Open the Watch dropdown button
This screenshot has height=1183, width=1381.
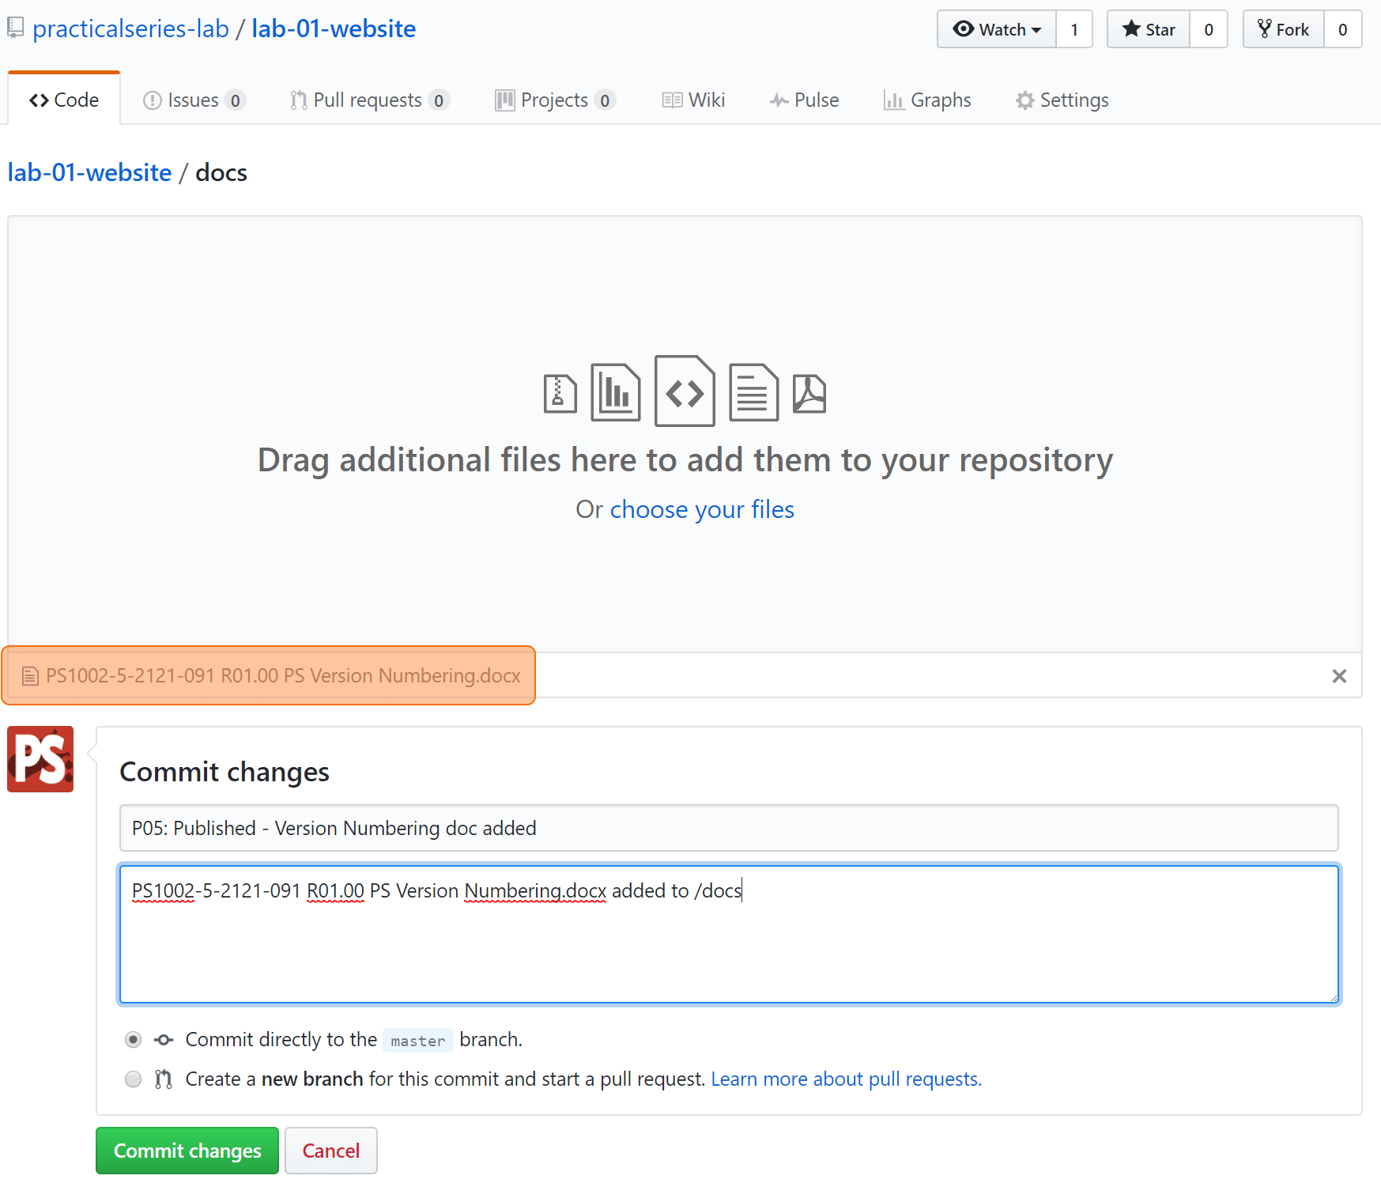pos(997,29)
